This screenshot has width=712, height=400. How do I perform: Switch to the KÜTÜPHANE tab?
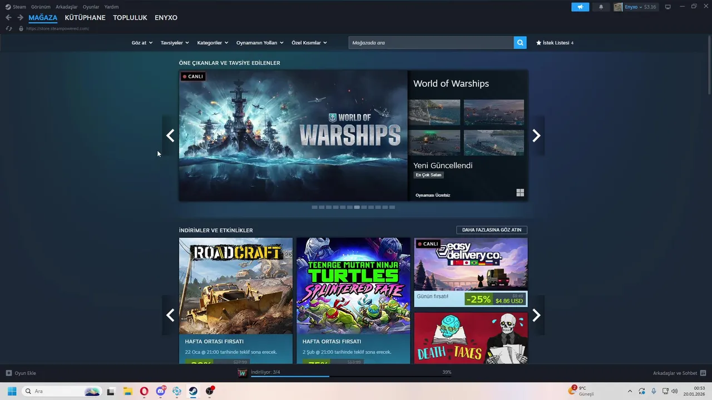click(x=85, y=18)
